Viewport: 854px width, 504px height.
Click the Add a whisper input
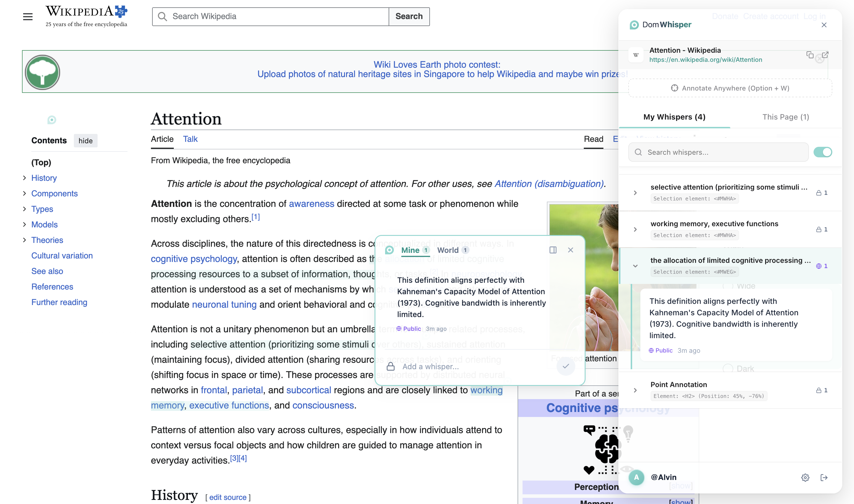coord(475,367)
